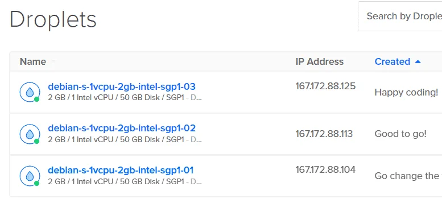
Task: Copy IP address 167.172.88.113
Action: pos(324,134)
